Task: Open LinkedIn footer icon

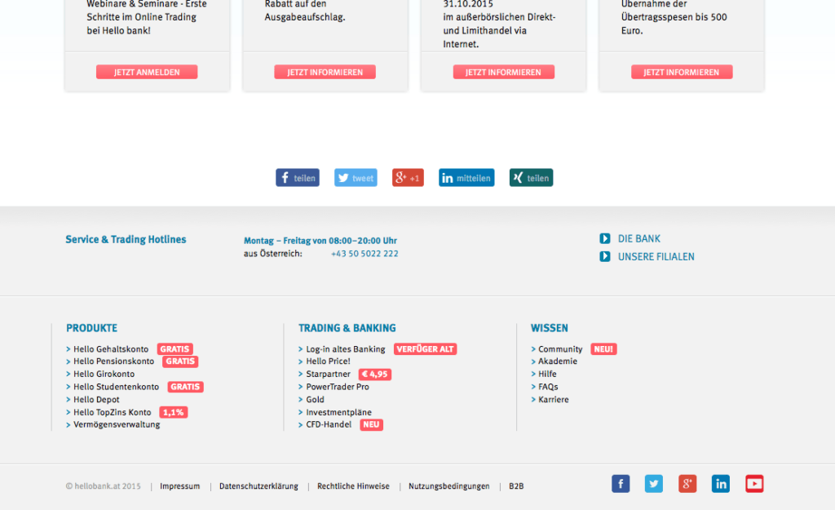Action: pos(721,484)
